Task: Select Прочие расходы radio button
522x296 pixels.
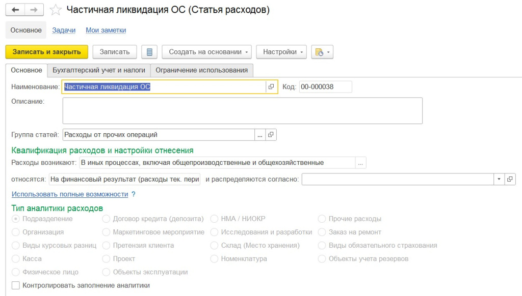Action: 322,219
